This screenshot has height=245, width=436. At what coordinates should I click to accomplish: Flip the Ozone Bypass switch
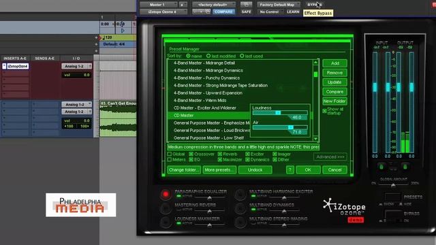(392, 214)
